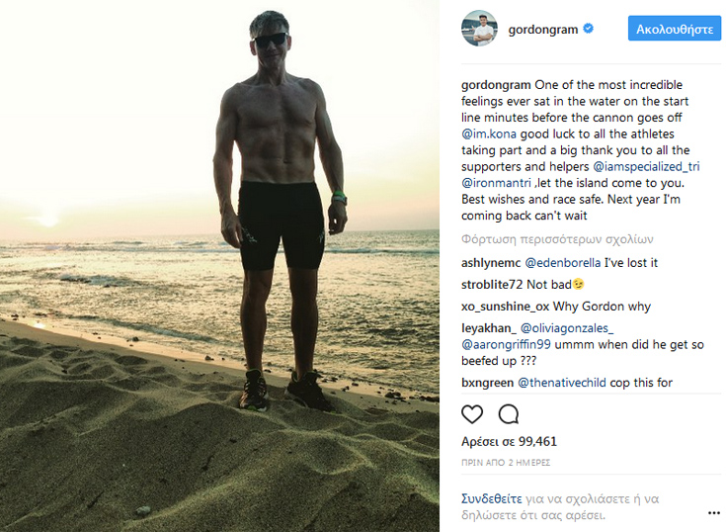Open the @edenborella mention
This screenshot has width=726, height=532.
(563, 263)
